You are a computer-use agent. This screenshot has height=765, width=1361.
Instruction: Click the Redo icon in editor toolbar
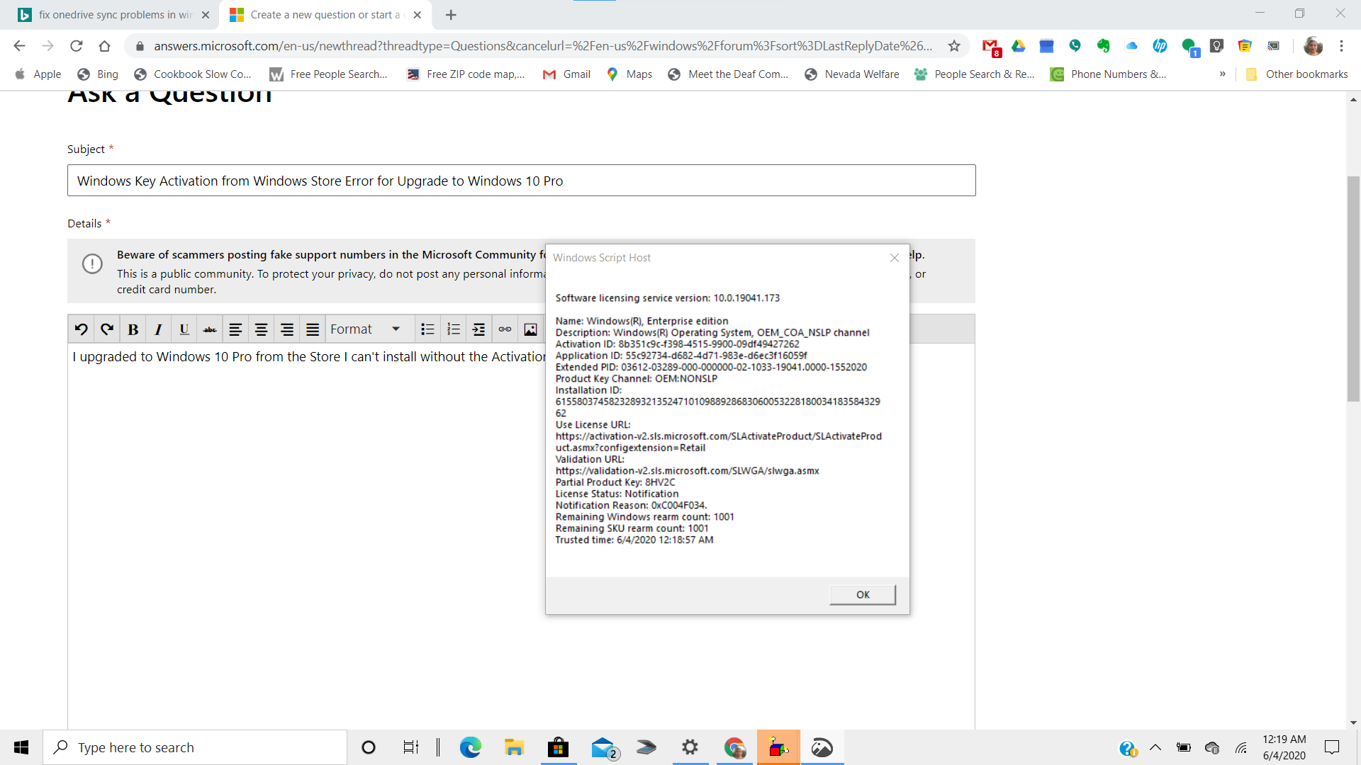[x=107, y=329]
